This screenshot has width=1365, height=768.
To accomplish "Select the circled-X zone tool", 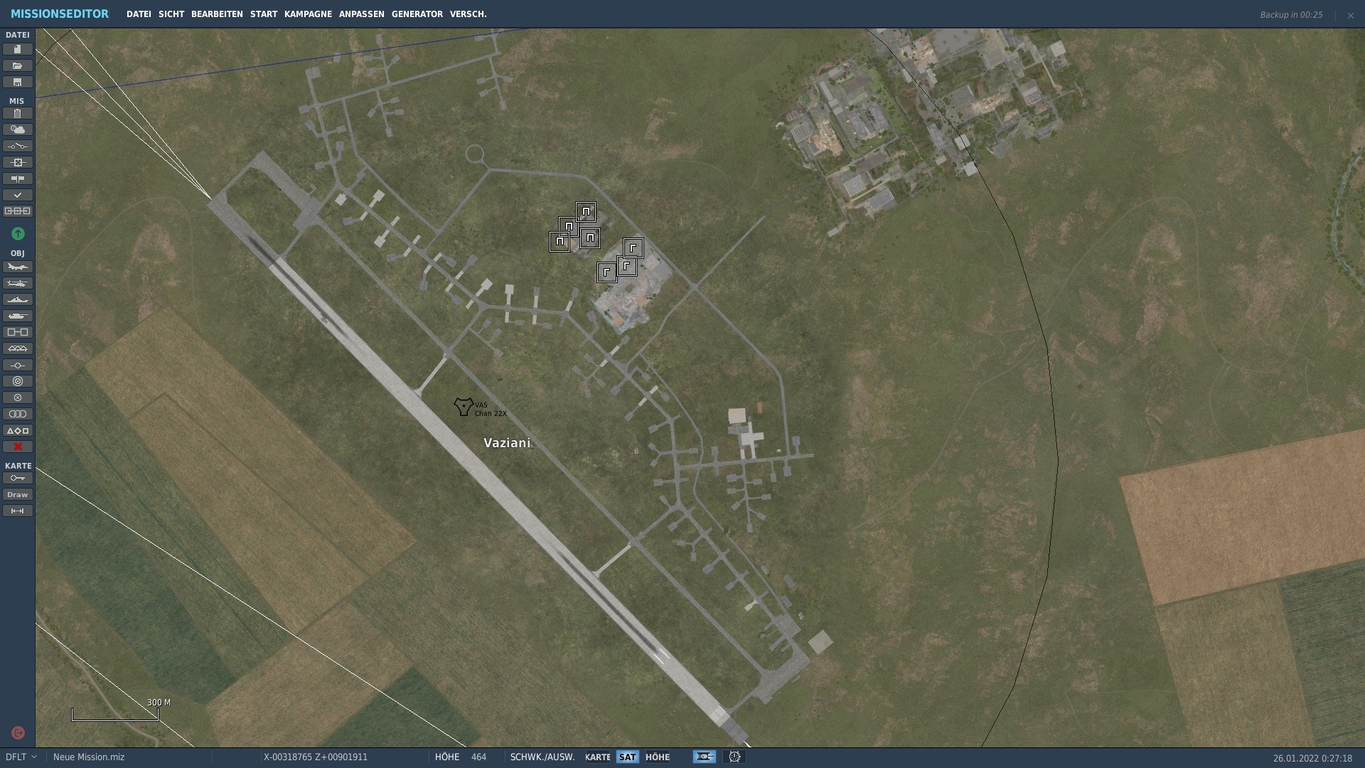I will tap(18, 398).
